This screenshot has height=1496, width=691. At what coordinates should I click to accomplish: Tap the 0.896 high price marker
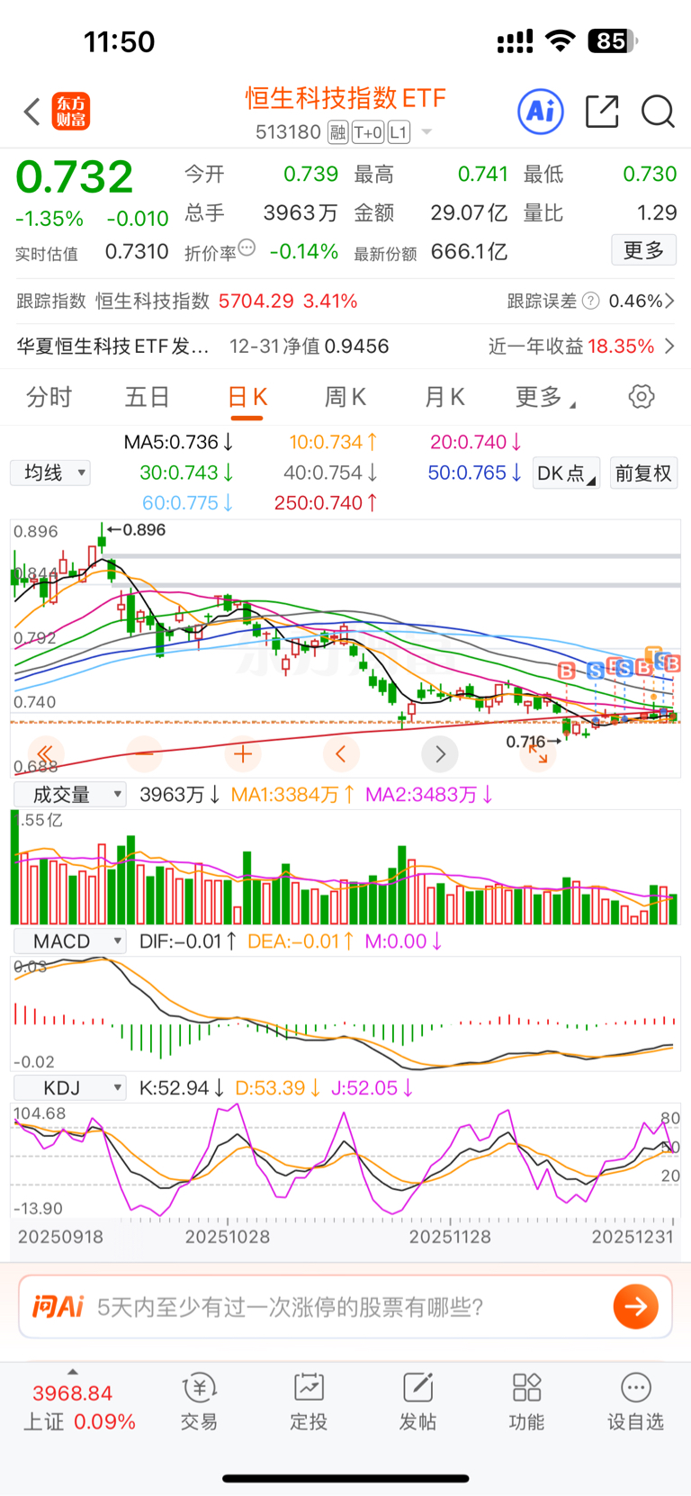tap(137, 529)
